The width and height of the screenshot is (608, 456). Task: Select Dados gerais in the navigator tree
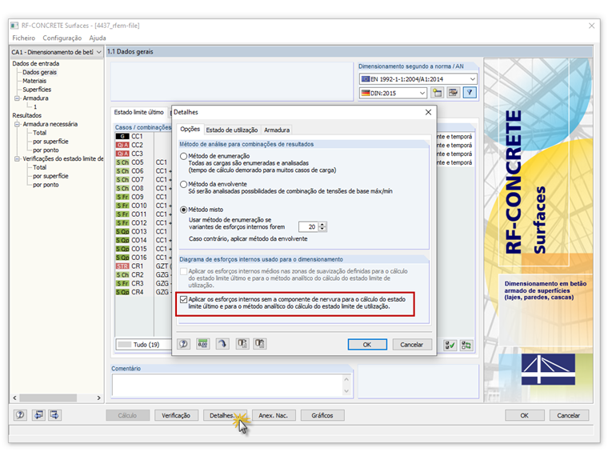[39, 72]
